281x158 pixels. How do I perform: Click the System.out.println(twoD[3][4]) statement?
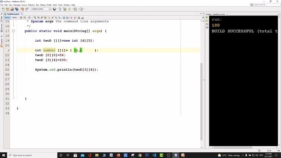point(66,70)
